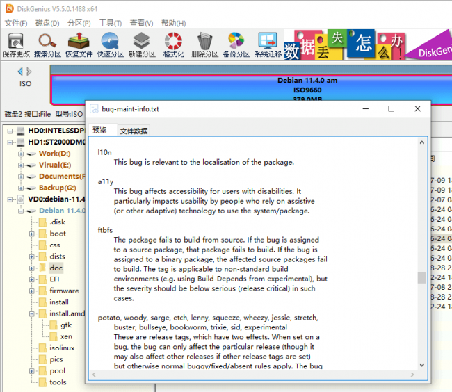Switch to the 文件数据 file data tab
Viewport: 452px width, 392px height.
[134, 131]
